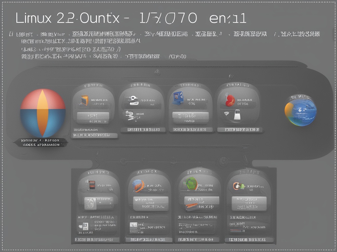This screenshot has height=252, width=337.
Task: Select the bottom label bar of fourth bottom card
Action: click(249, 240)
